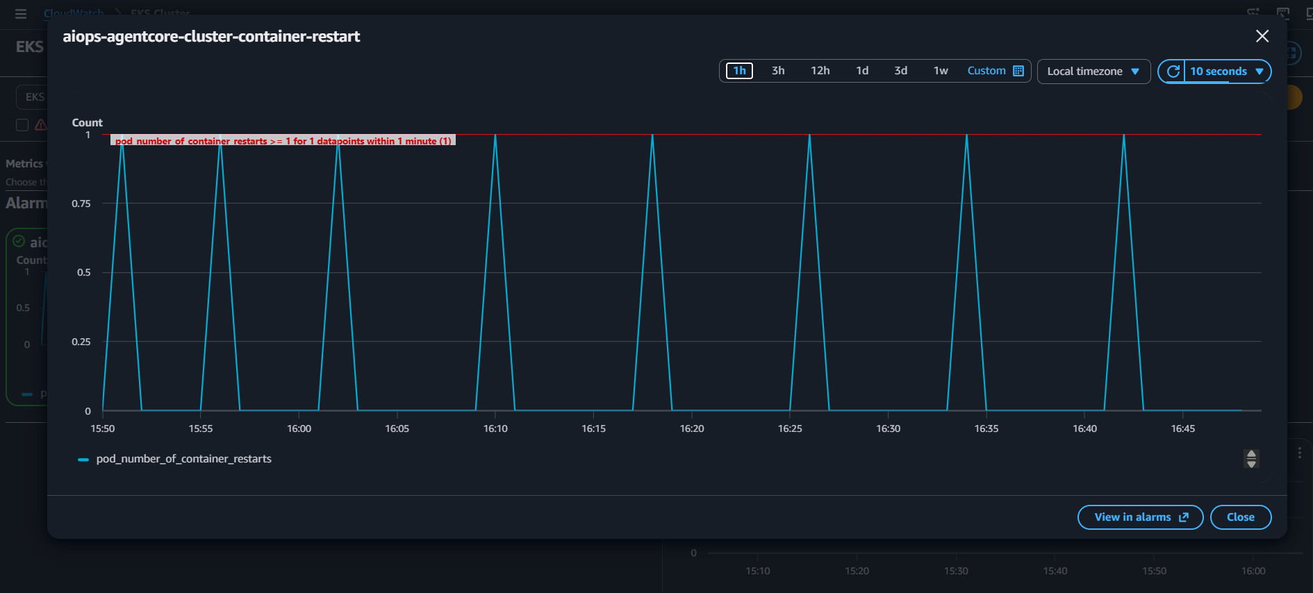Choose the 1w time range
This screenshot has height=593, width=1313.
941,71
